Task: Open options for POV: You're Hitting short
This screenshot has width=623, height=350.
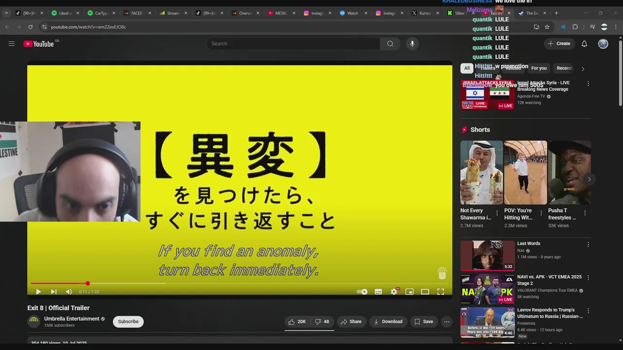Action: pyautogui.click(x=541, y=213)
